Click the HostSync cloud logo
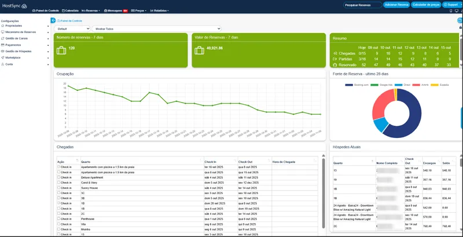 tap(24, 6)
